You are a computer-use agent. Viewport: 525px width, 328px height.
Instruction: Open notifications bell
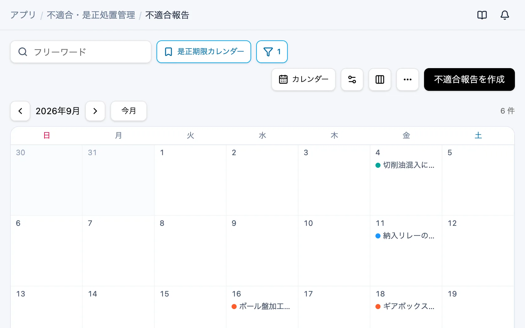[505, 15]
